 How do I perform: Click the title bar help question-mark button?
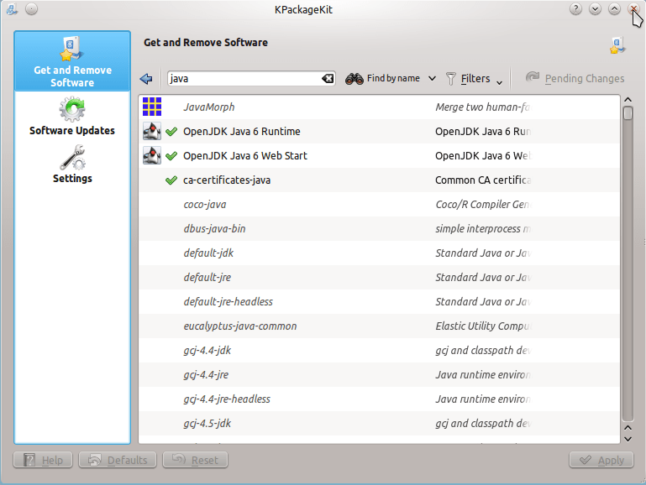[575, 9]
